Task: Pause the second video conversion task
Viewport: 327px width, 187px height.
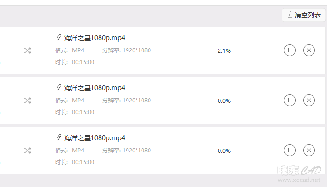Action: pyautogui.click(x=290, y=101)
